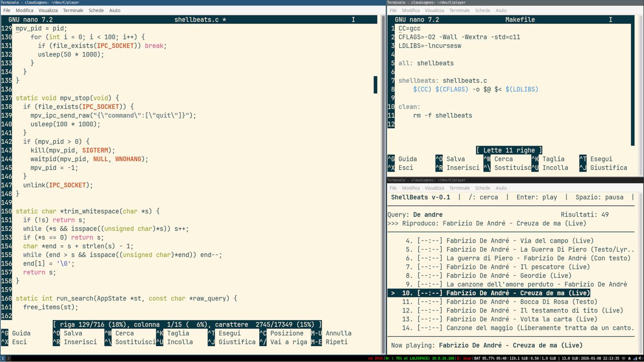Click 'unlink(IPC_SOCKET);' on line 147
Image resolution: width=644 pixels, height=362 pixels.
coord(58,185)
